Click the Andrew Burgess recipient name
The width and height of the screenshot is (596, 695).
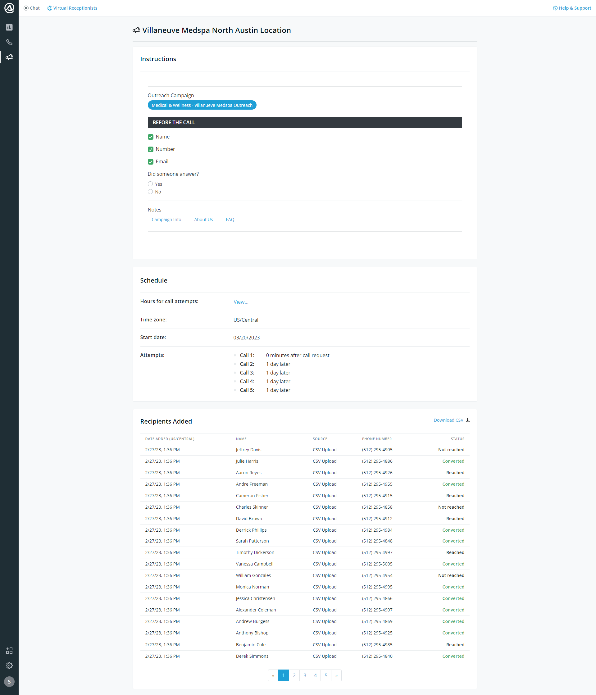(x=252, y=621)
